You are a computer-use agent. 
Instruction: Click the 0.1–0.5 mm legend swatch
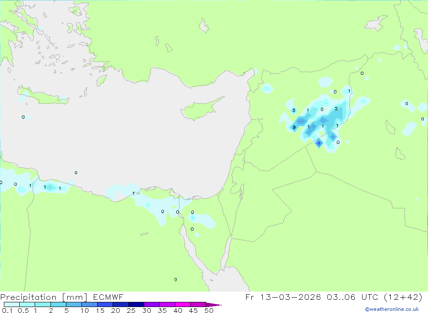tap(12, 304)
